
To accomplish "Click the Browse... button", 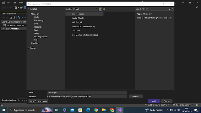I will click(x=136, y=96).
